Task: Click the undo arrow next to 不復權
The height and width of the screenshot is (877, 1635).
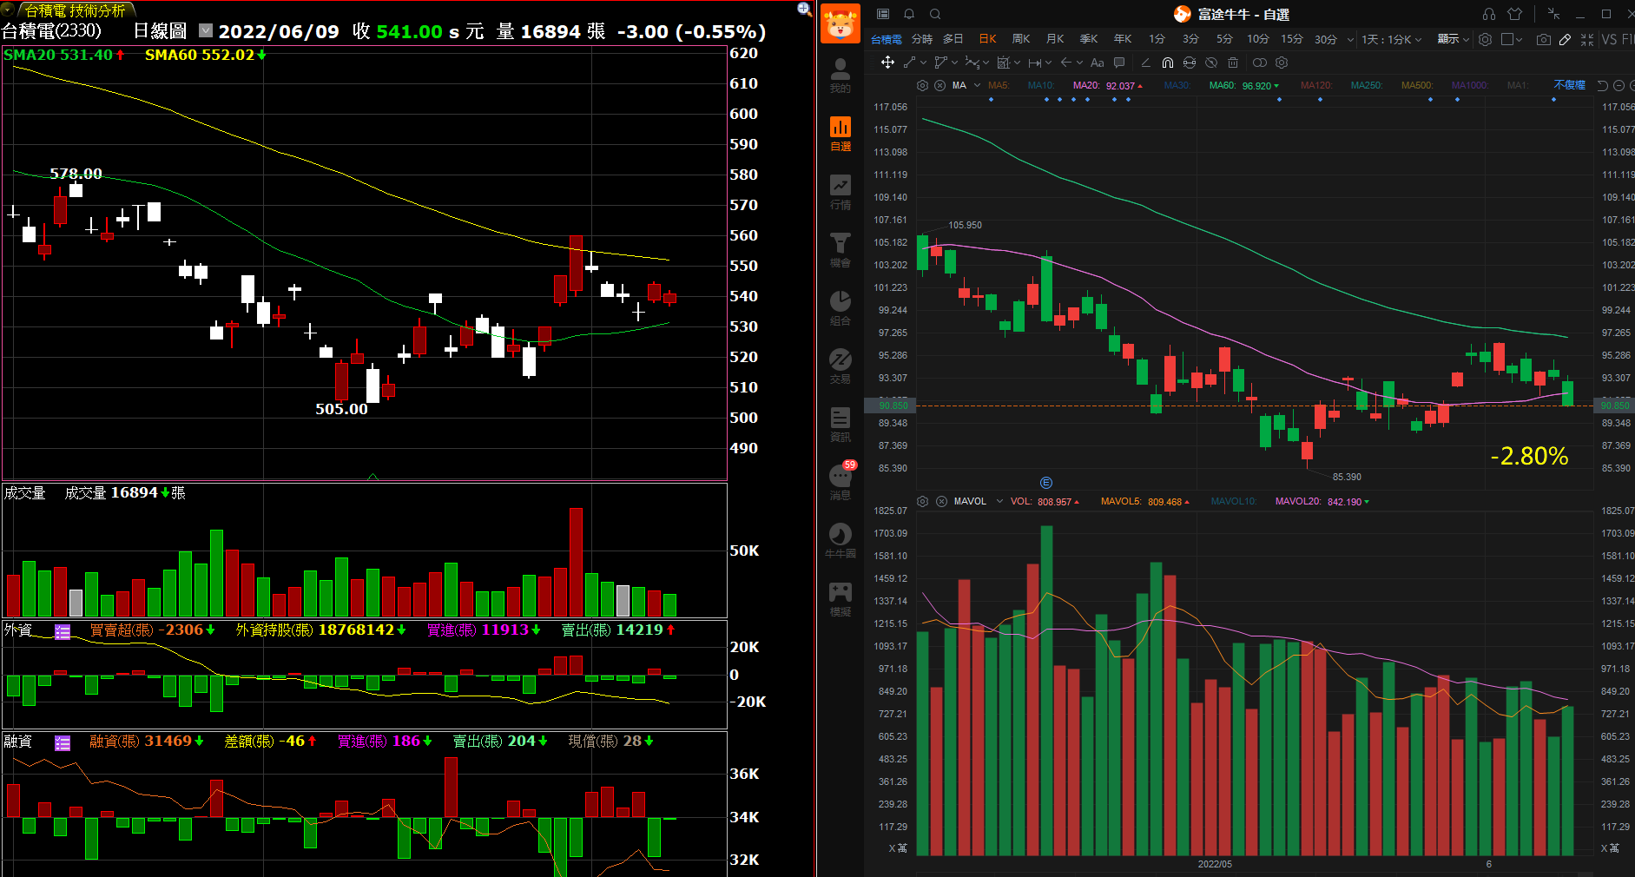Action: click(x=1603, y=85)
